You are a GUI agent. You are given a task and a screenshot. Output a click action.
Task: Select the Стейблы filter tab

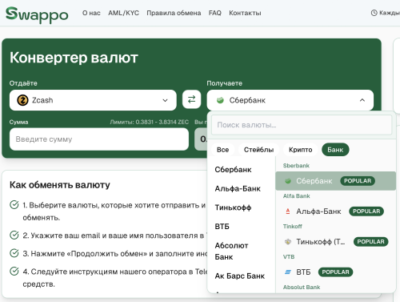tap(258, 150)
